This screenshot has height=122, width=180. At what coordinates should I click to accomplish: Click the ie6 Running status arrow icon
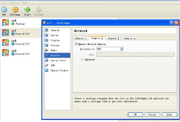tap(13, 24)
